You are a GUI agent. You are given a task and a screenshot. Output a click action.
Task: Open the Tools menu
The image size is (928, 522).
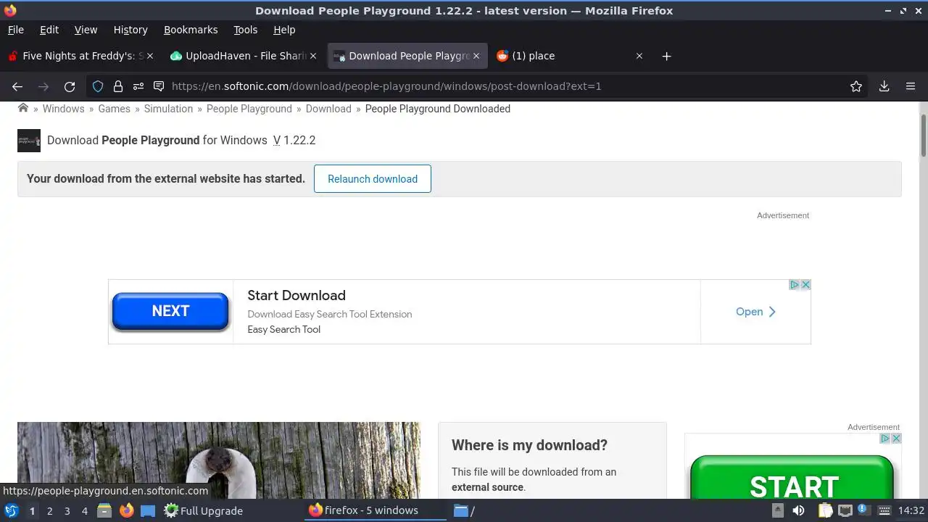[245, 30]
